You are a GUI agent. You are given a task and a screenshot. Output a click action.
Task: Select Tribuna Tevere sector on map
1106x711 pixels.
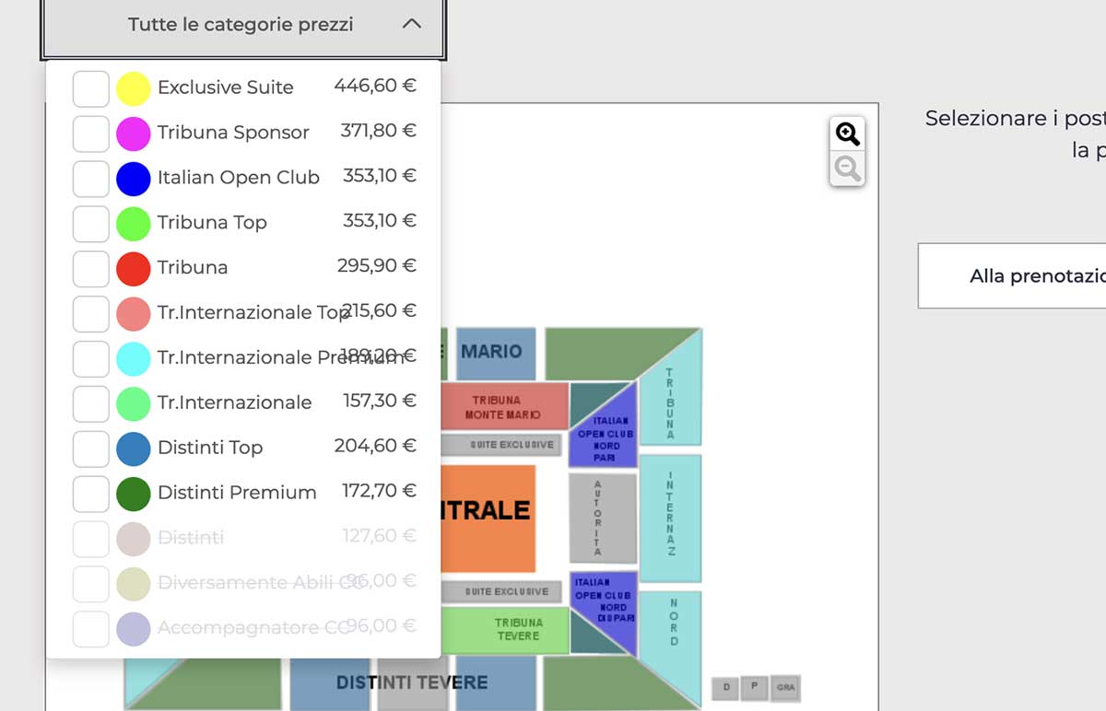click(518, 629)
